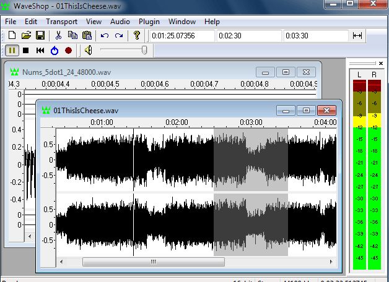Undo the last edit

[105, 36]
